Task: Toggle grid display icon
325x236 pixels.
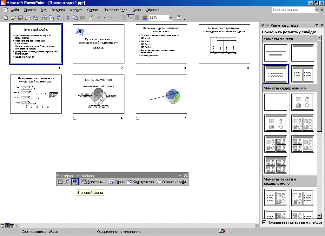Action: pos(137,18)
